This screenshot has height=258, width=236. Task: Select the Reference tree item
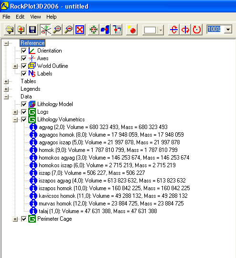point(32,43)
